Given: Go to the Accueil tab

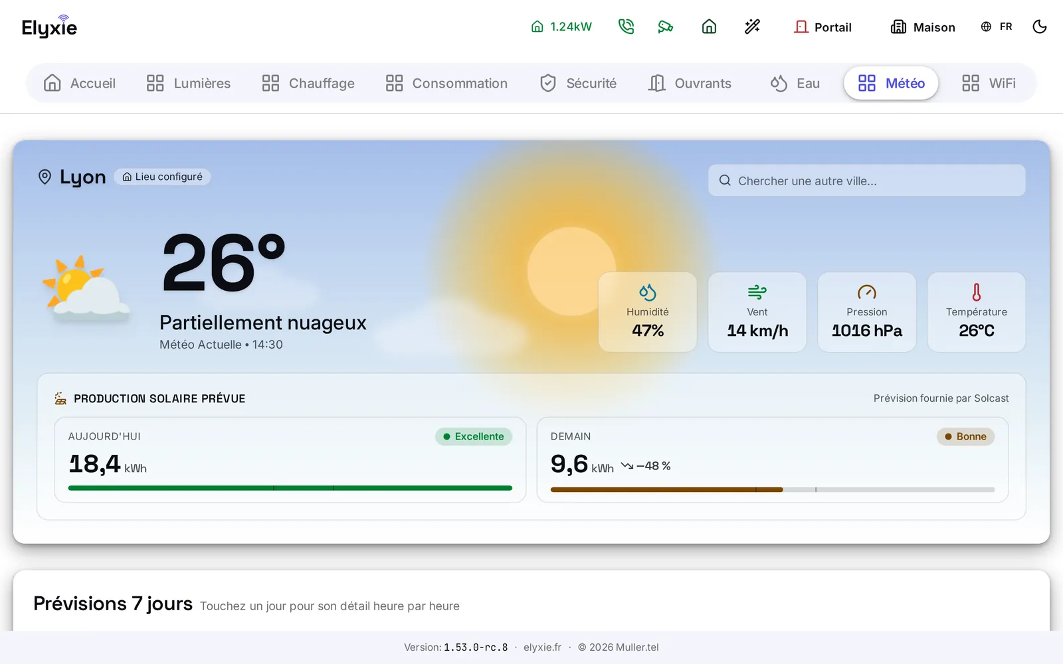Looking at the screenshot, I should [80, 83].
